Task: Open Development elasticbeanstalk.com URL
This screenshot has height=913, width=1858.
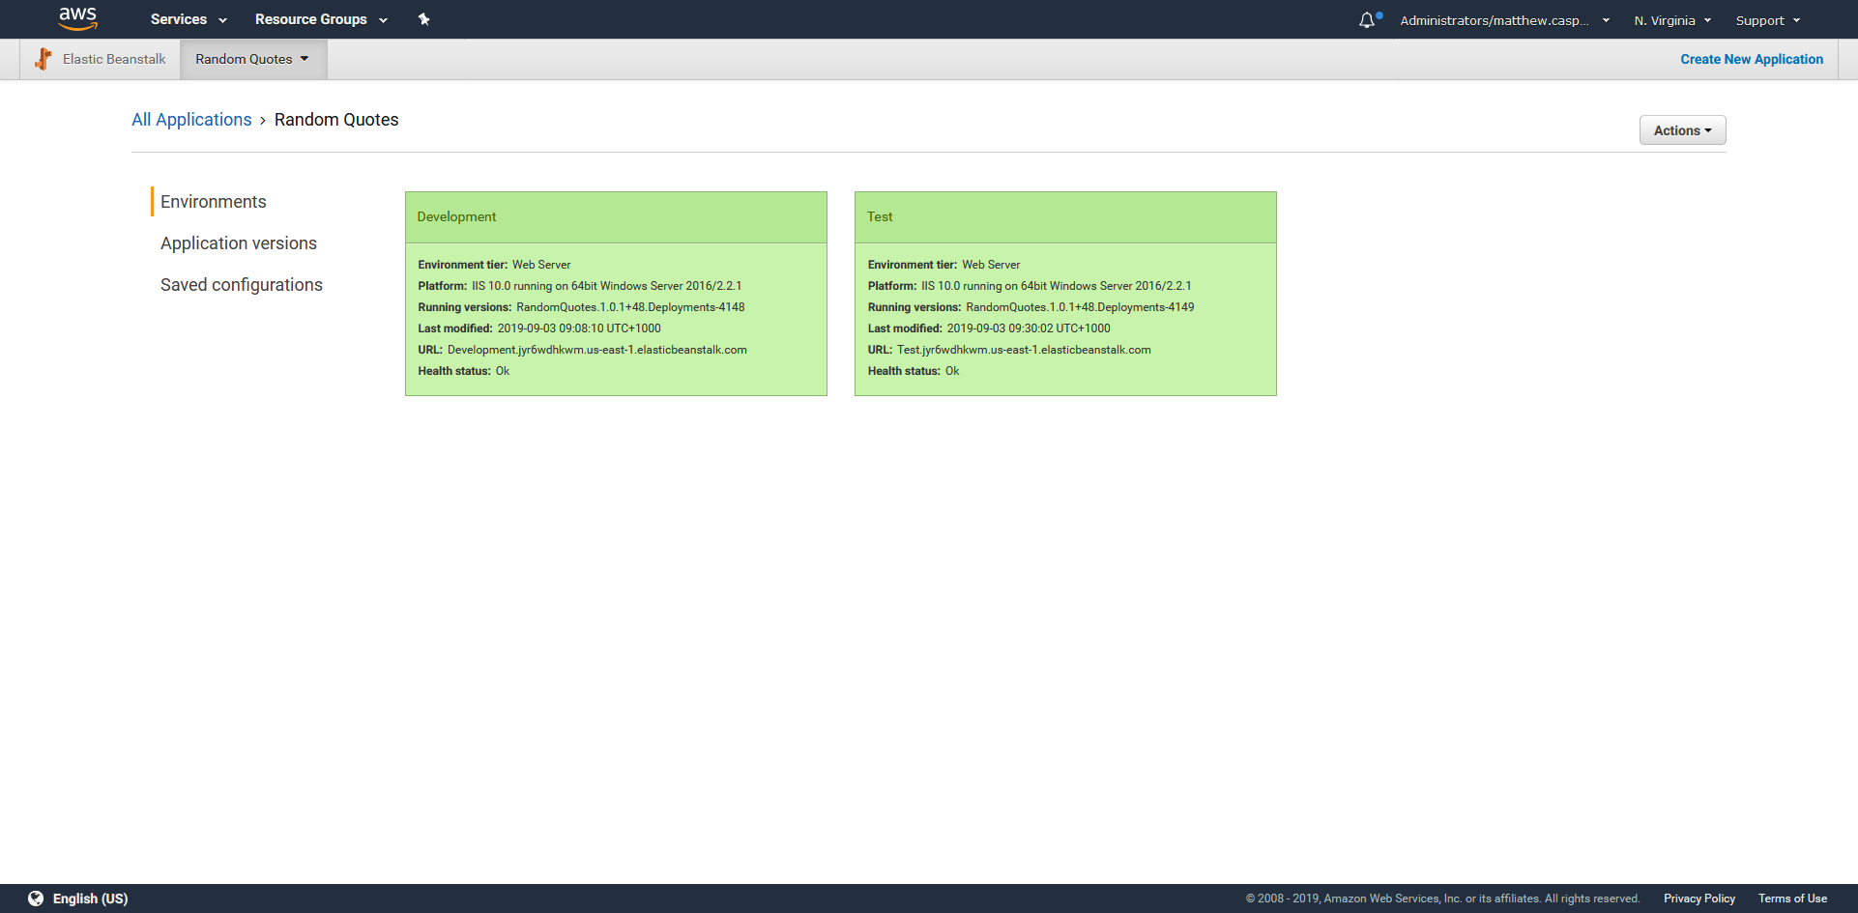Action: click(x=597, y=350)
